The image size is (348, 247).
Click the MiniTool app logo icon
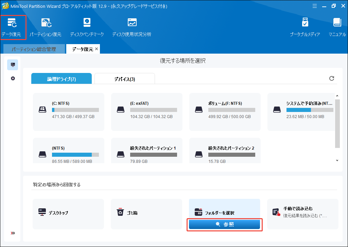click(5, 6)
